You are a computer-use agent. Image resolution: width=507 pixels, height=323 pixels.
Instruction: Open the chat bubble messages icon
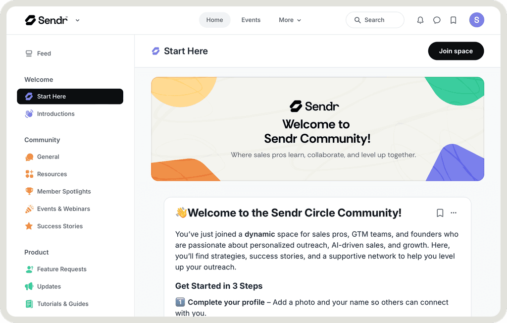click(437, 20)
